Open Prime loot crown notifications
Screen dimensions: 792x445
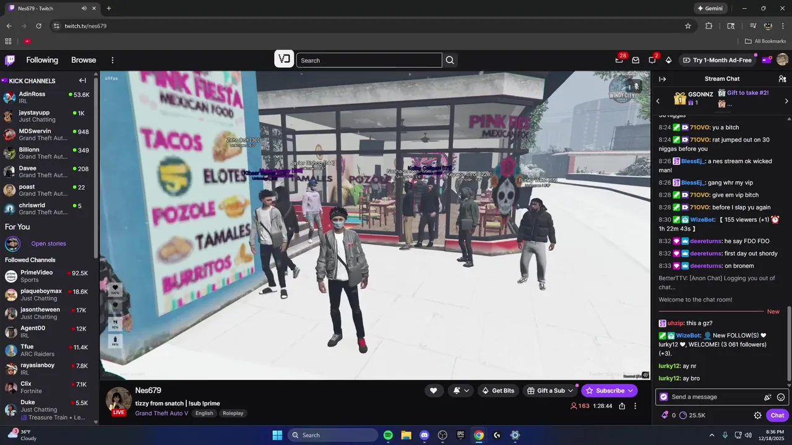(x=619, y=60)
